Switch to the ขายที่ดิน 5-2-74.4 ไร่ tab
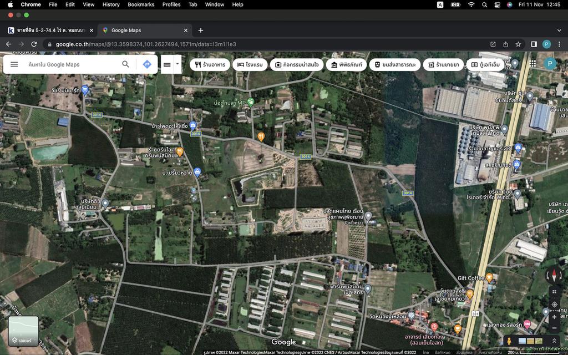Image resolution: width=568 pixels, height=355 pixels. coord(50,31)
